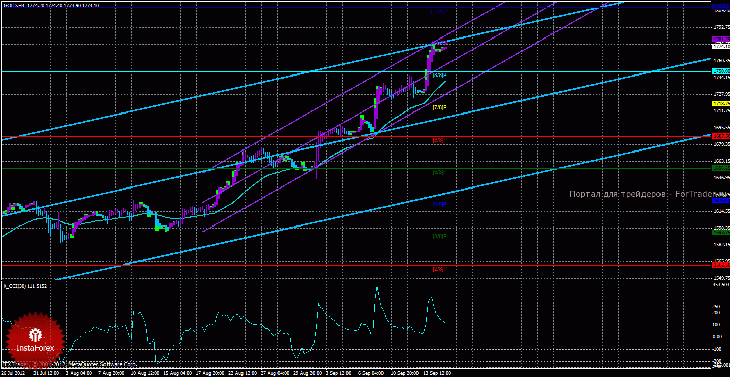
Task: Select the 13 Sep 12:00 time axis label
Action: (x=437, y=373)
